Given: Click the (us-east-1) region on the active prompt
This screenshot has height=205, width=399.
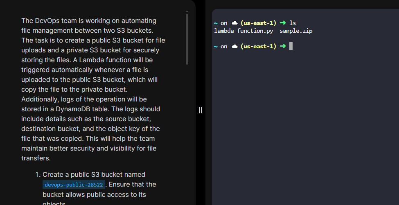Looking at the screenshot, I should pyautogui.click(x=258, y=46).
